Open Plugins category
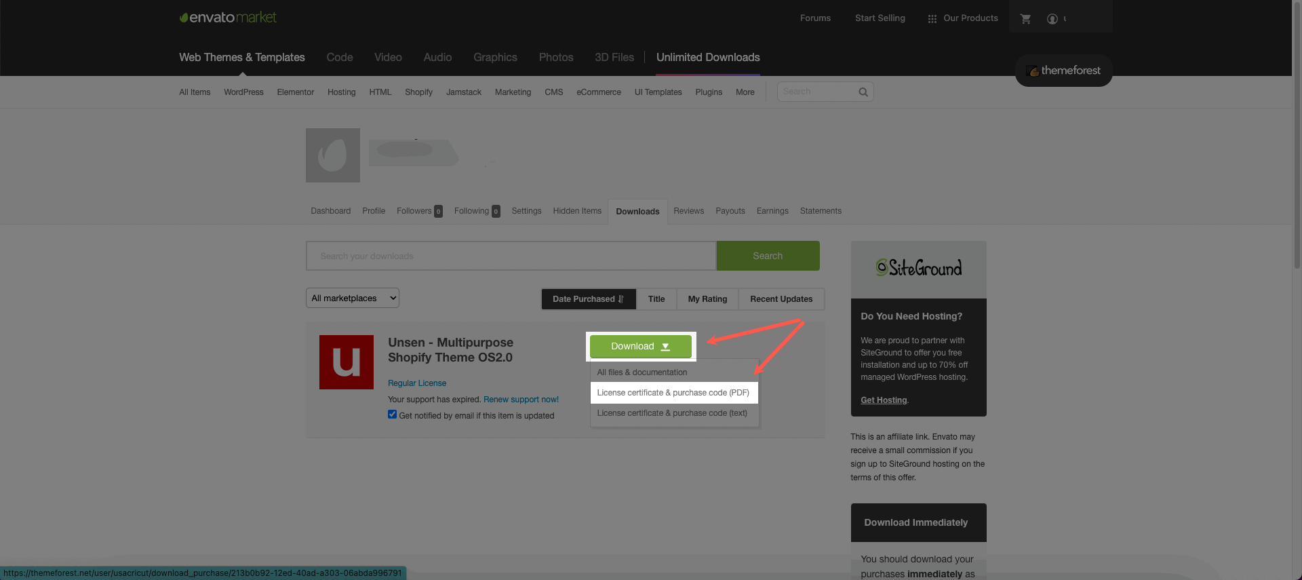The height and width of the screenshot is (580, 1302). point(709,92)
